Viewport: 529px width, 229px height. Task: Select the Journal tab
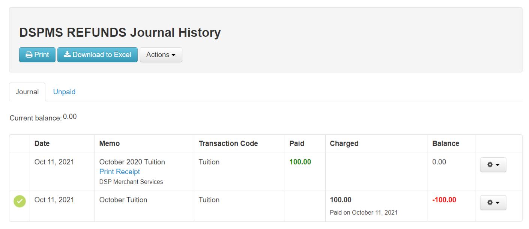pyautogui.click(x=27, y=92)
